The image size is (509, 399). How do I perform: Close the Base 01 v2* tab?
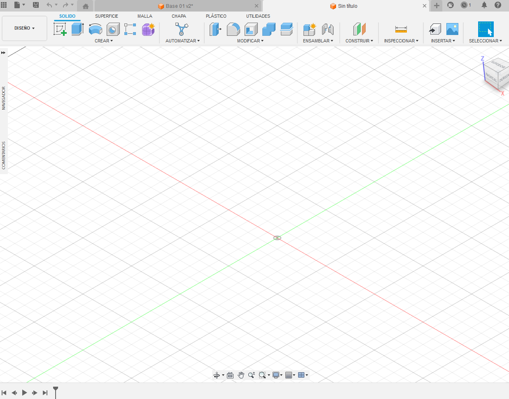tap(257, 6)
